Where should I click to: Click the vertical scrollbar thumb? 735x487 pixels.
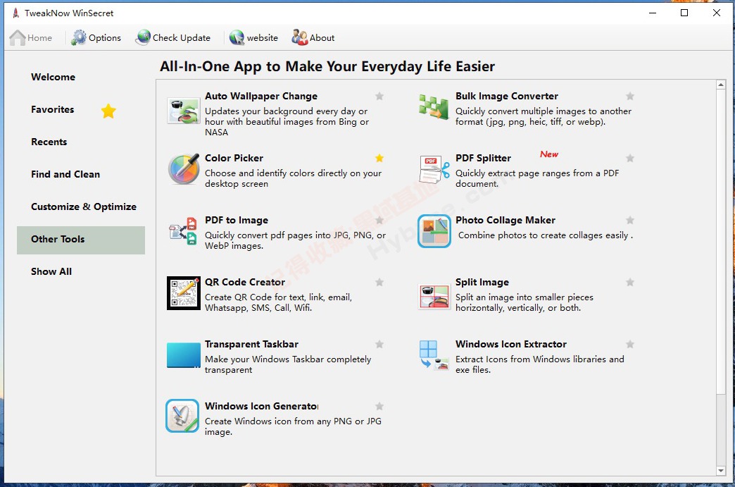[721, 242]
